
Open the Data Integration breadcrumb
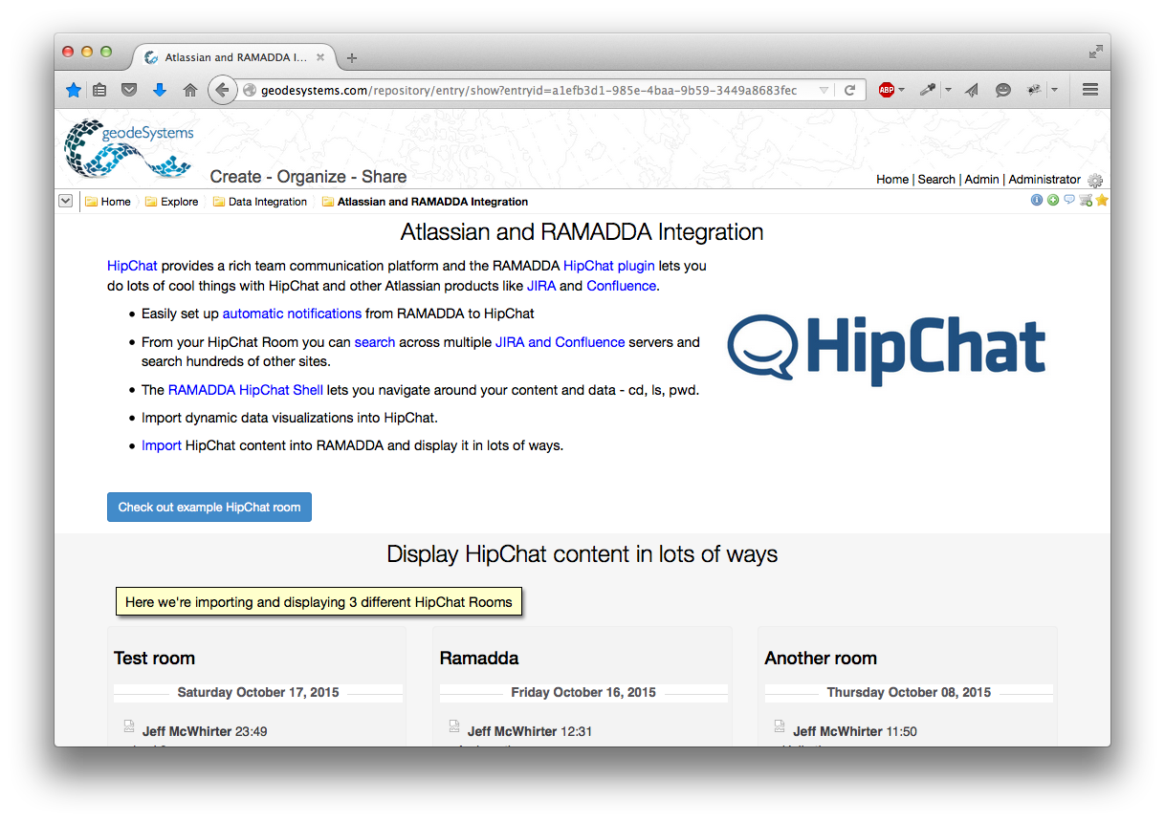pos(260,202)
